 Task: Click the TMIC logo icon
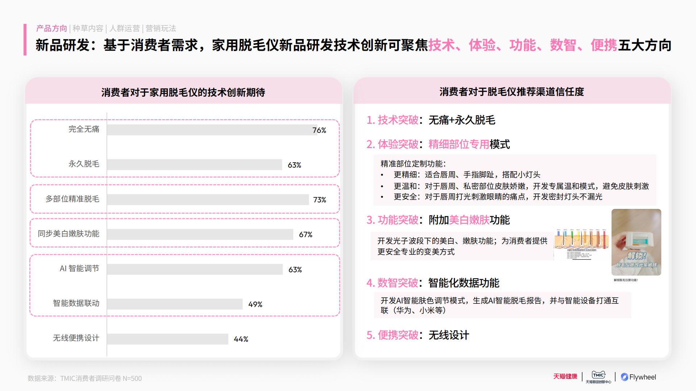click(x=598, y=375)
